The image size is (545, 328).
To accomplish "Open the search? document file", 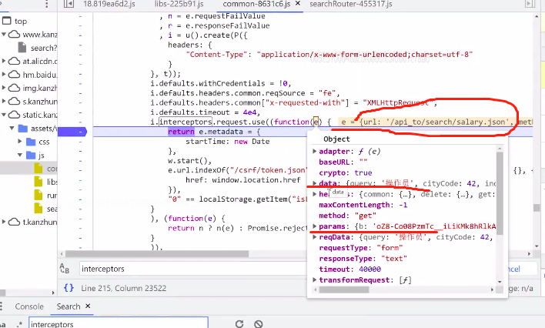I will (43, 48).
